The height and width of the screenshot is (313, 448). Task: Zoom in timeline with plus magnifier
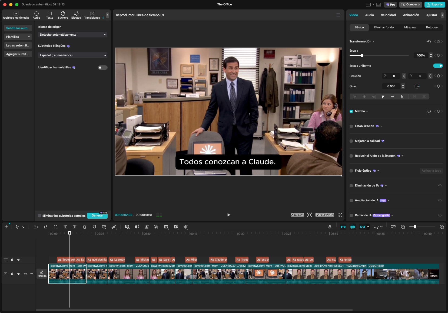[442, 227]
